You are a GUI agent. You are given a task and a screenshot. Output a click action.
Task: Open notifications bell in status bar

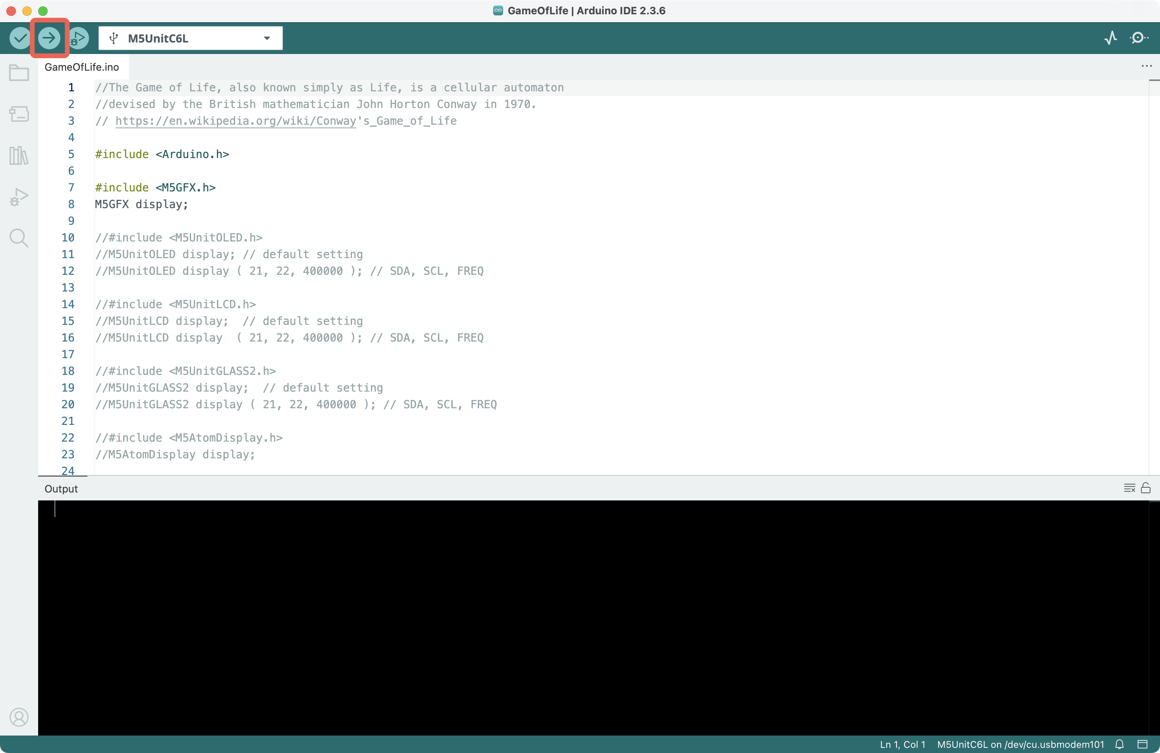pyautogui.click(x=1119, y=744)
